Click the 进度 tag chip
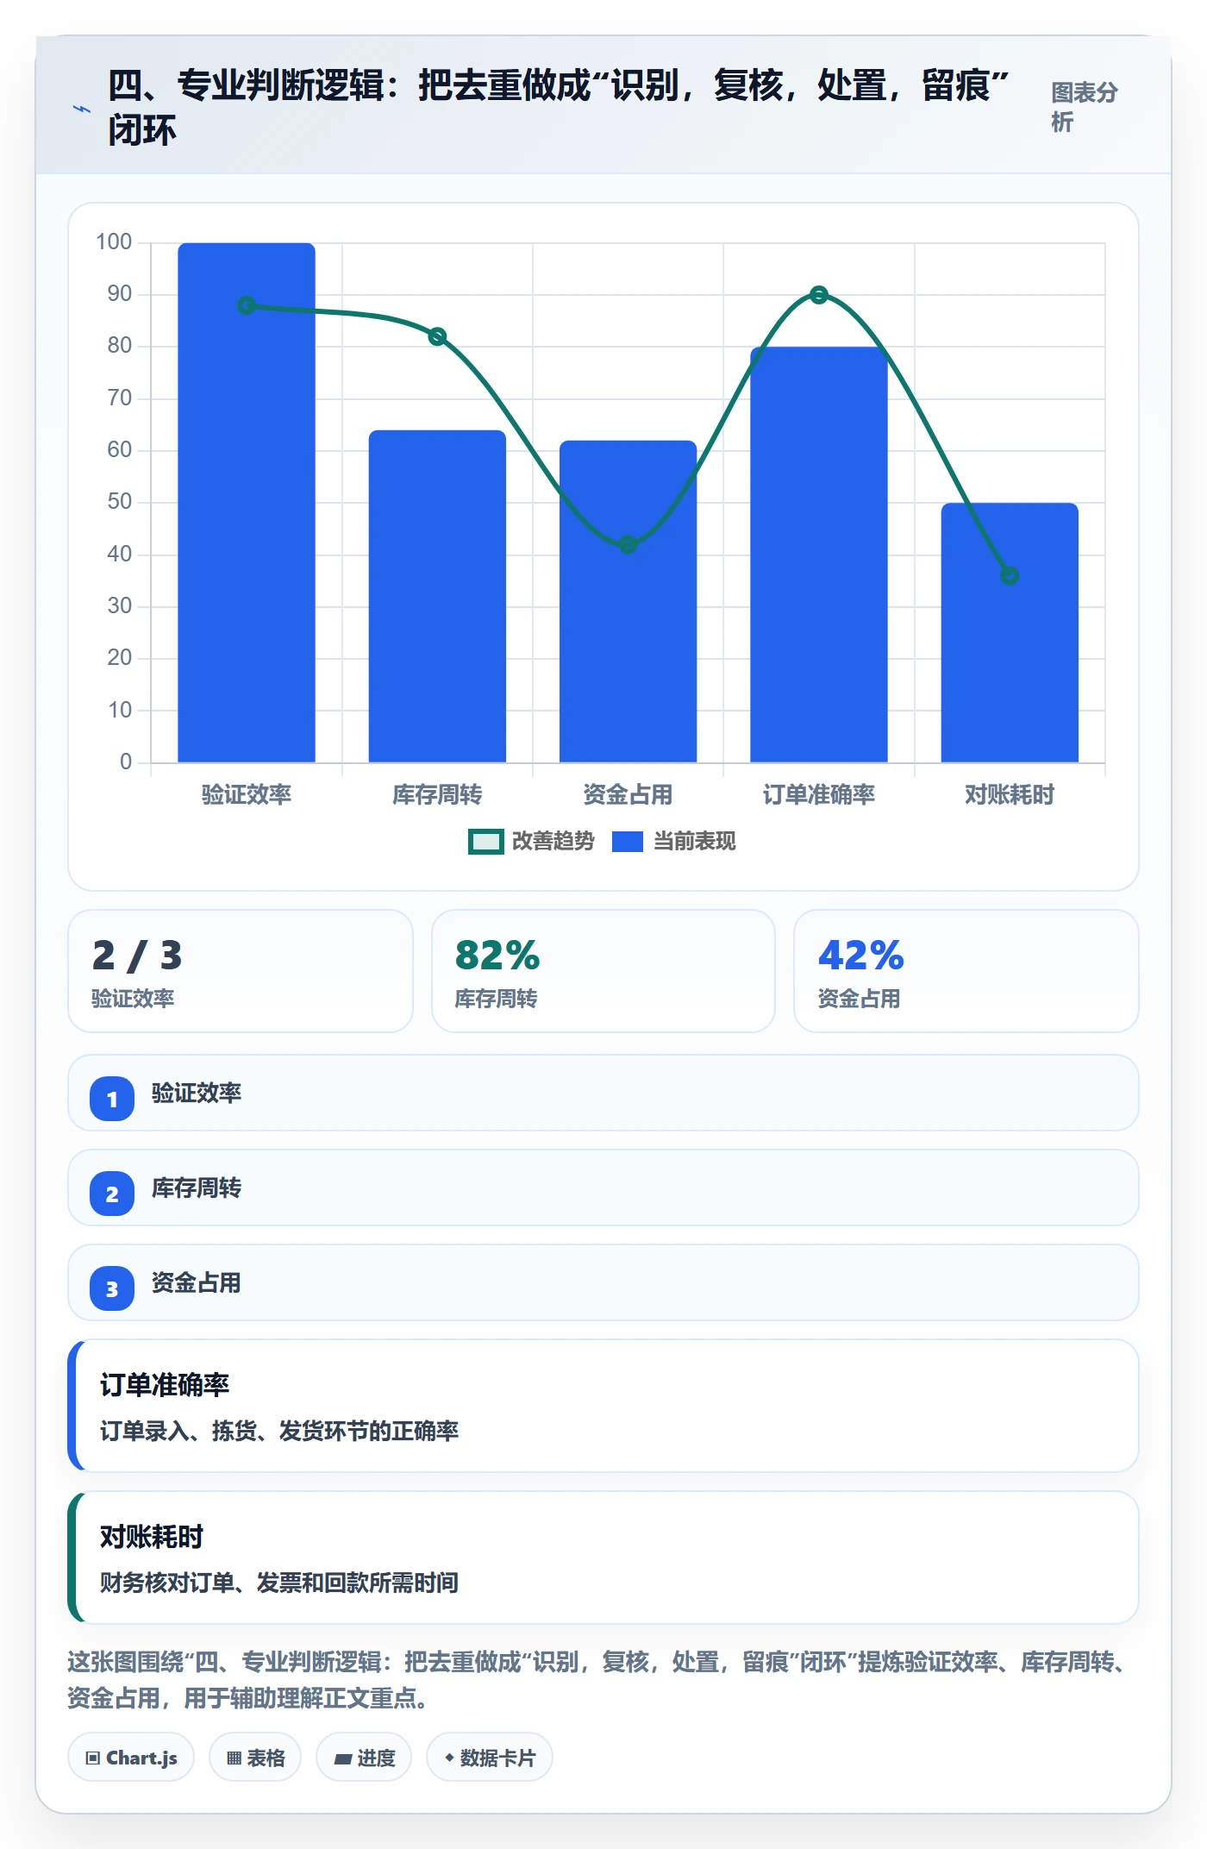This screenshot has height=1849, width=1207. click(x=364, y=1758)
